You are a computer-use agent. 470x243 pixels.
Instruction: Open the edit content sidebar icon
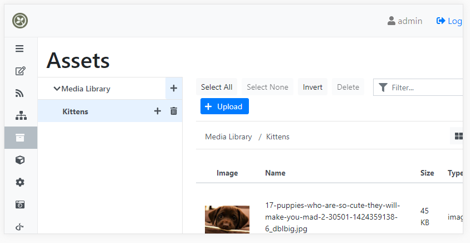click(x=20, y=71)
